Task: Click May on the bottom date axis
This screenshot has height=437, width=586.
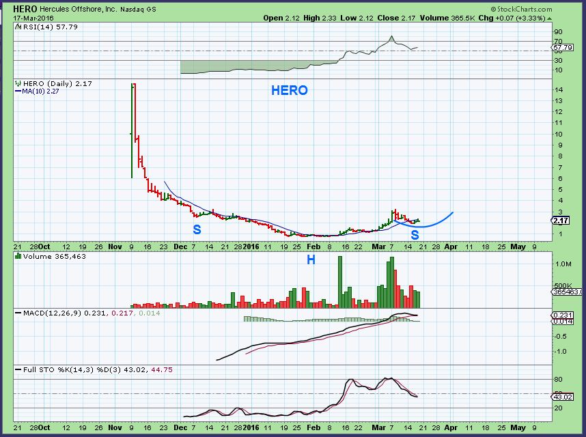Action: tap(518, 427)
